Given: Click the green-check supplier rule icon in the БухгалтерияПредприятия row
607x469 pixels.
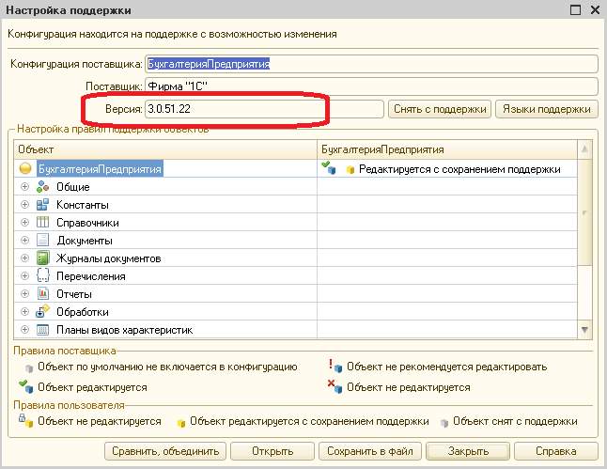Looking at the screenshot, I should coord(329,167).
